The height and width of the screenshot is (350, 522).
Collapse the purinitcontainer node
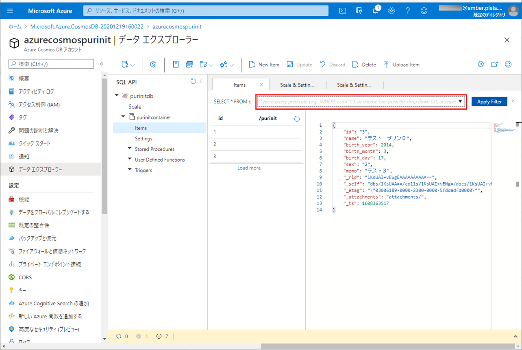(124, 117)
